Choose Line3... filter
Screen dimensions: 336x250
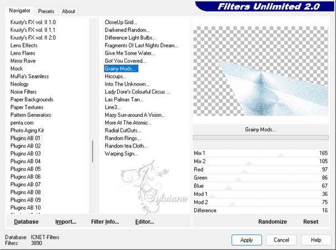113,107
